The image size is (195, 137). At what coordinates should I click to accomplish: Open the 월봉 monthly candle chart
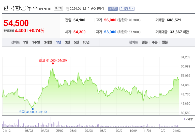pos(165,42)
